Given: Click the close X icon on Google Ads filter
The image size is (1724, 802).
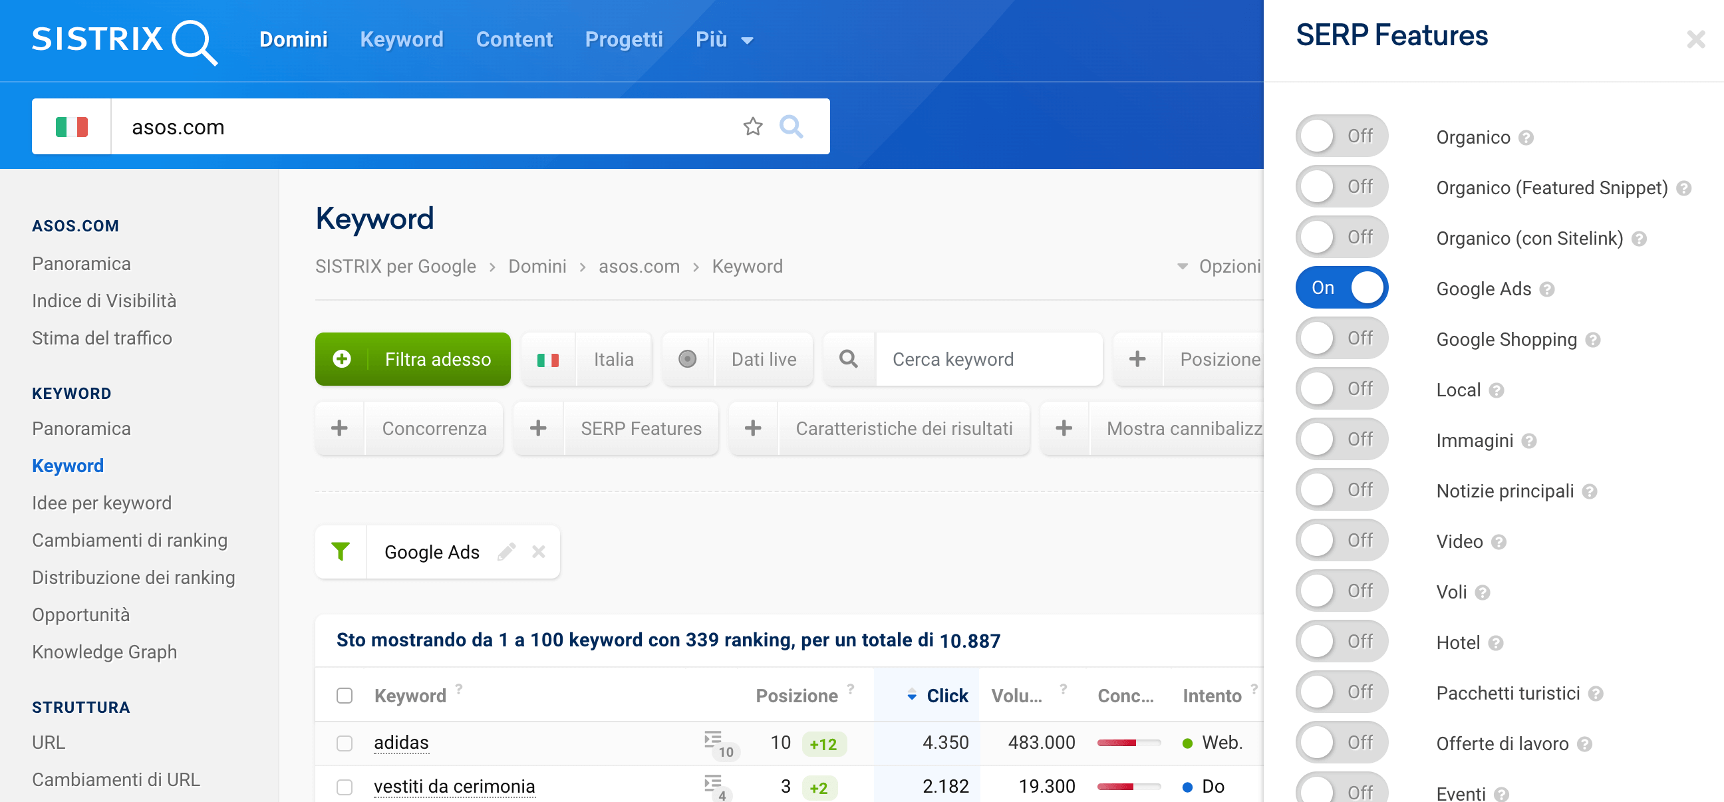Looking at the screenshot, I should [x=539, y=551].
